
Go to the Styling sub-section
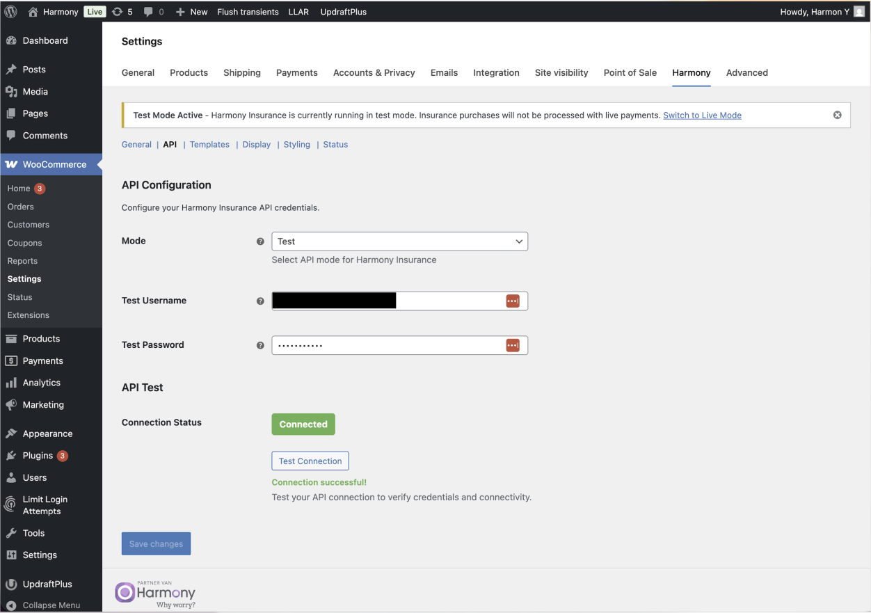(x=296, y=145)
